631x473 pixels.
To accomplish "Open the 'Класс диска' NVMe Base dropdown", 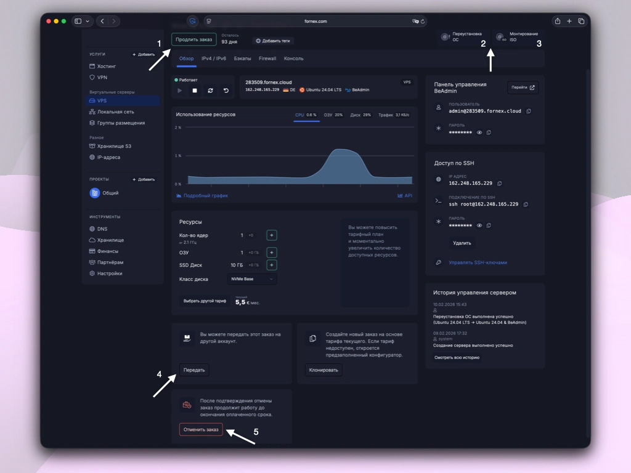I will coord(252,279).
